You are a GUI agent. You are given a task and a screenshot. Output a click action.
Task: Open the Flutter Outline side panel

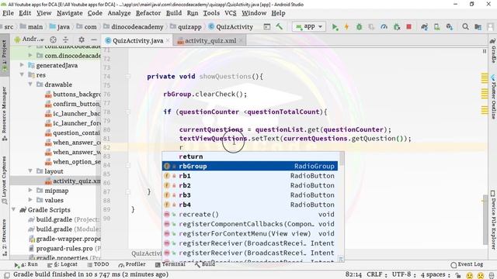pyautogui.click(x=493, y=96)
